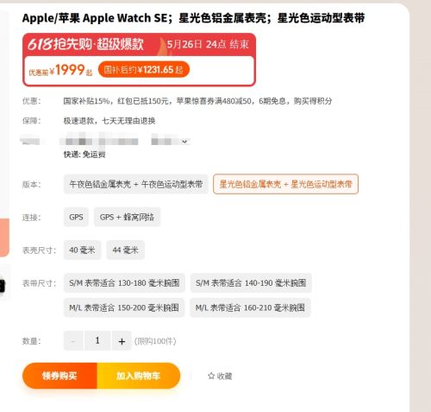Viewport: 431px width, 412px height.
Task: Decrease quantity with the minus button
Action: pos(73,341)
